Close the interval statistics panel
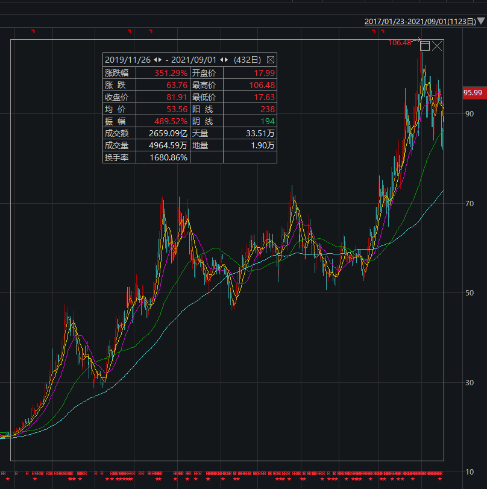 point(270,60)
